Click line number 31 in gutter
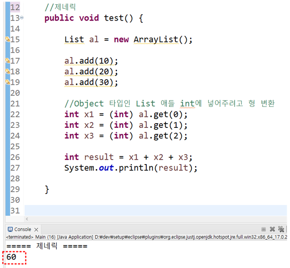290x268 pixels. [15, 211]
